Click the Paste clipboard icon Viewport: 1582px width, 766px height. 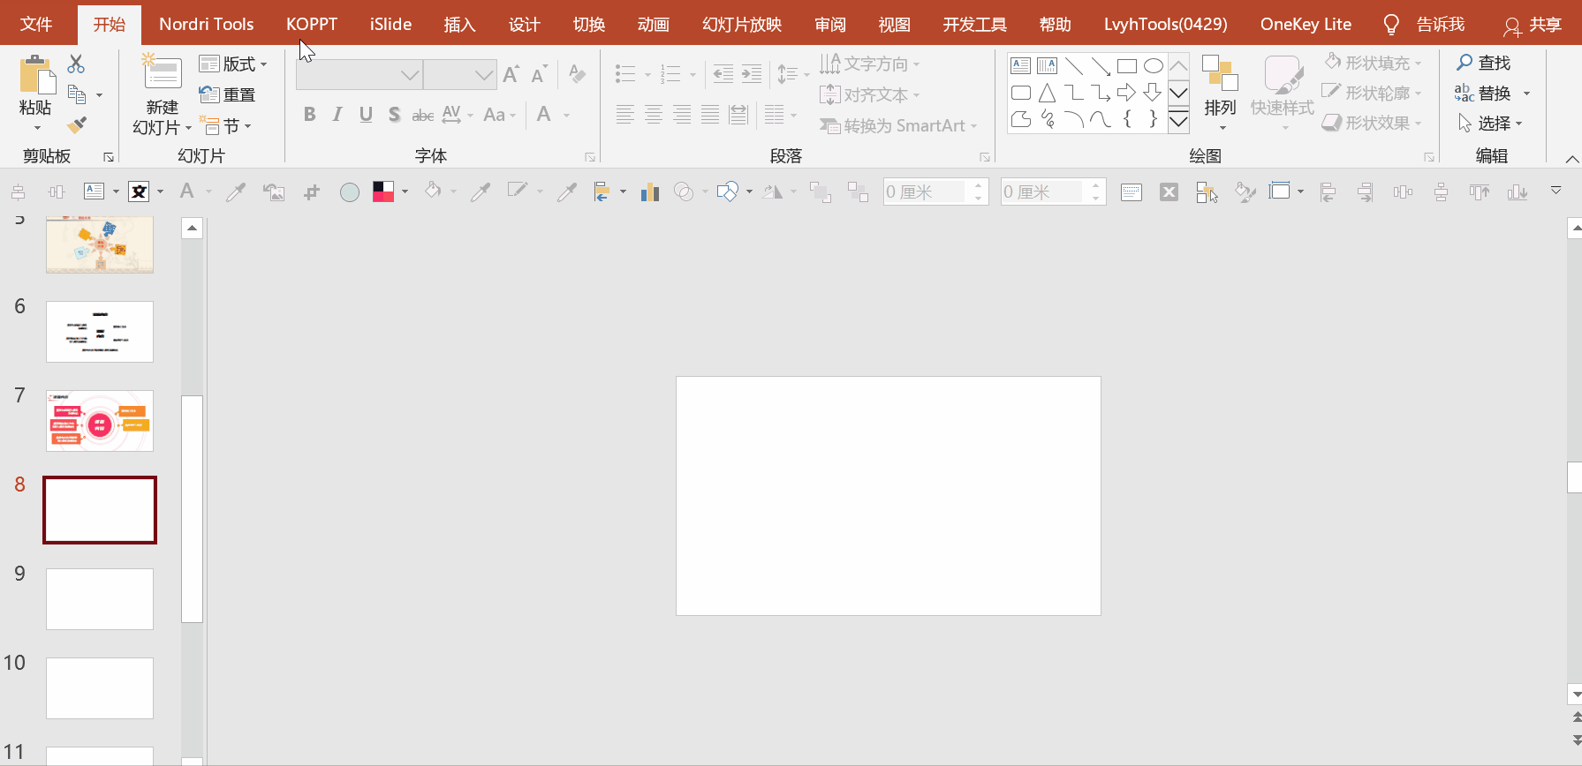pos(36,75)
